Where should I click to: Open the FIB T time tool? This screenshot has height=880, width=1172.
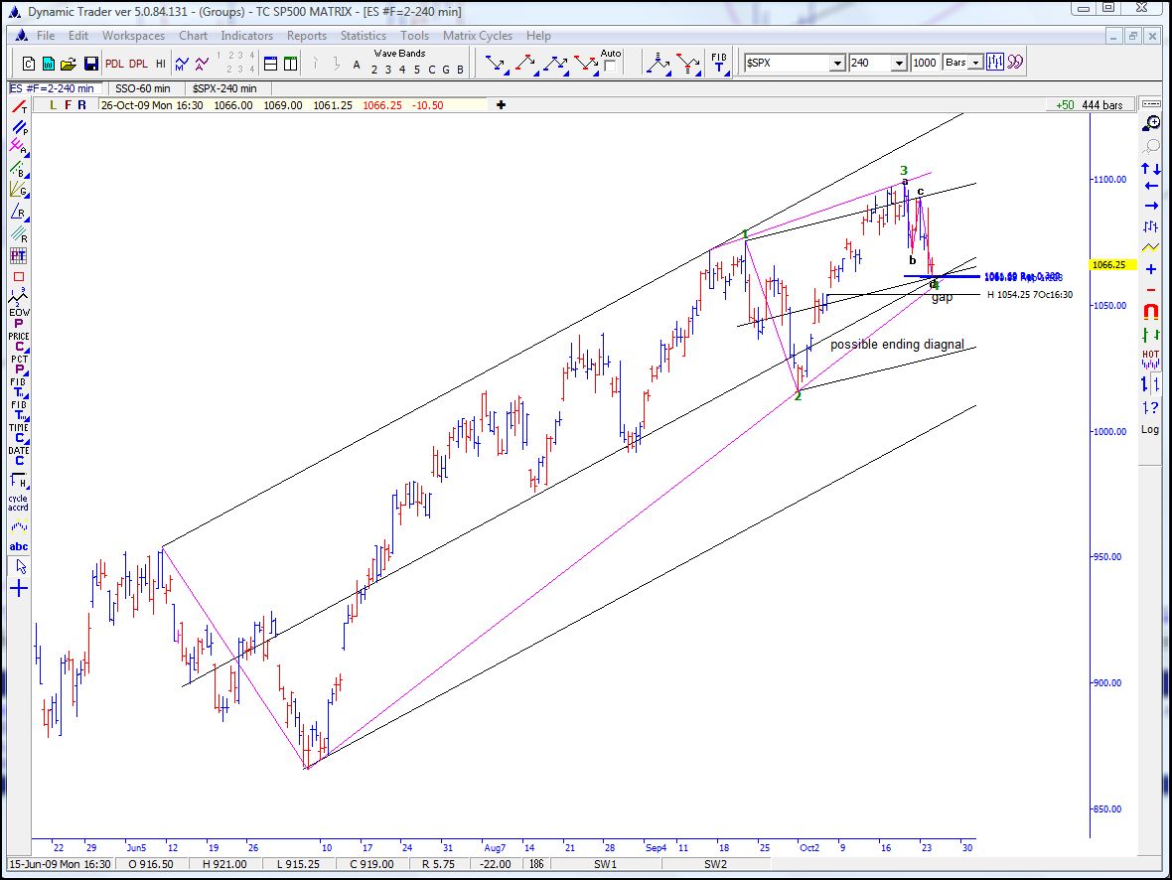point(718,62)
